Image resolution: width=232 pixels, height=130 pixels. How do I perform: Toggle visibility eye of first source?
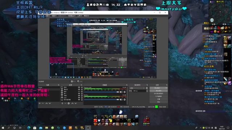click(79, 87)
